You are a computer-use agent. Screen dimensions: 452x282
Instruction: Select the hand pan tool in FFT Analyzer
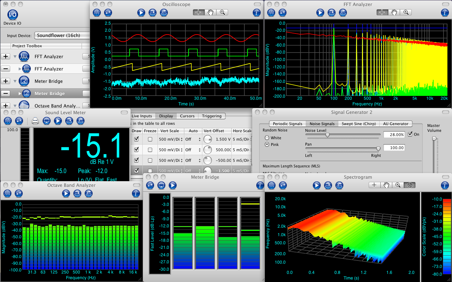(x=394, y=12)
